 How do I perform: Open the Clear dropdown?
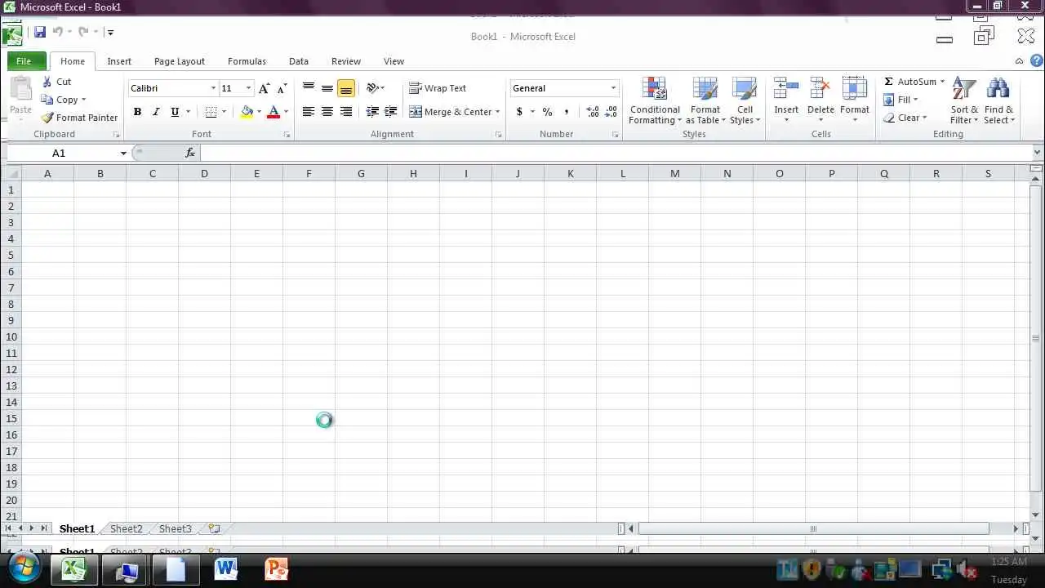click(905, 118)
